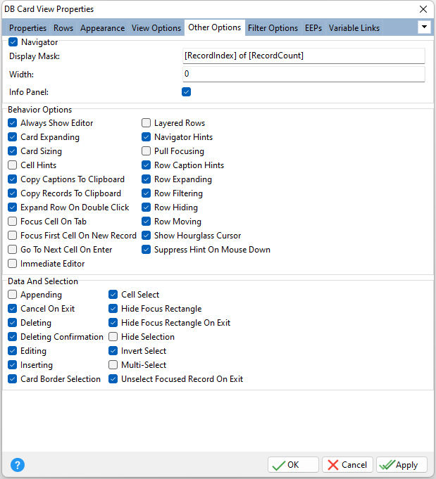Switch to the Properties tab
The width and height of the screenshot is (436, 479).
click(x=28, y=28)
